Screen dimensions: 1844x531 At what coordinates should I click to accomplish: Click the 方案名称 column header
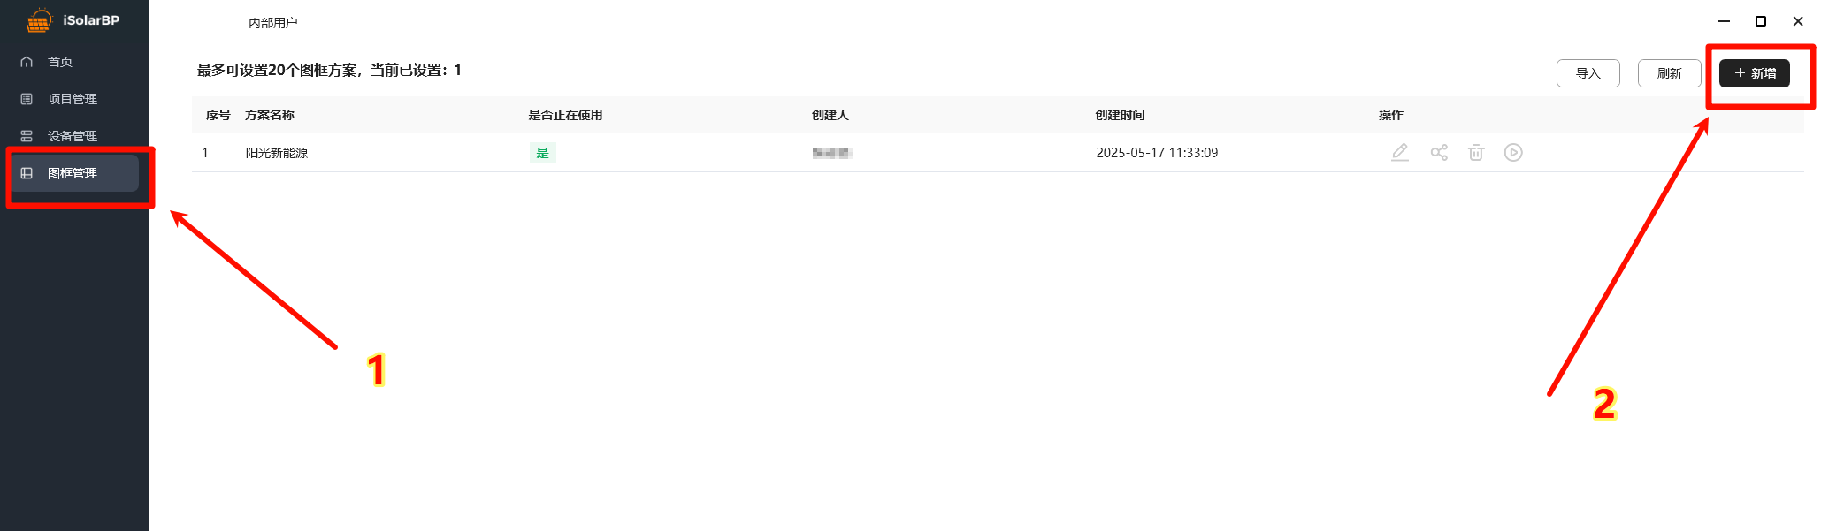270,115
